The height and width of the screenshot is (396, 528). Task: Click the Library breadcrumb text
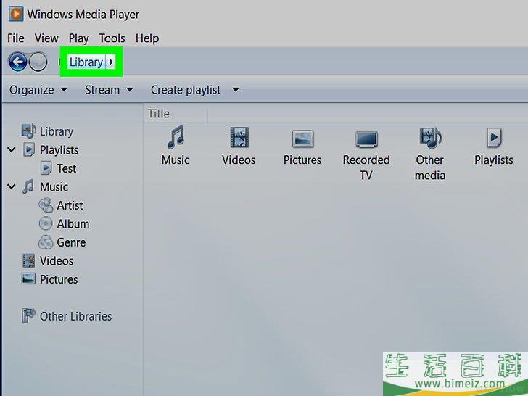coord(86,62)
